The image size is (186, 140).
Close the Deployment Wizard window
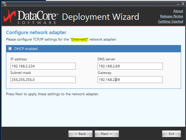click(183, 4)
